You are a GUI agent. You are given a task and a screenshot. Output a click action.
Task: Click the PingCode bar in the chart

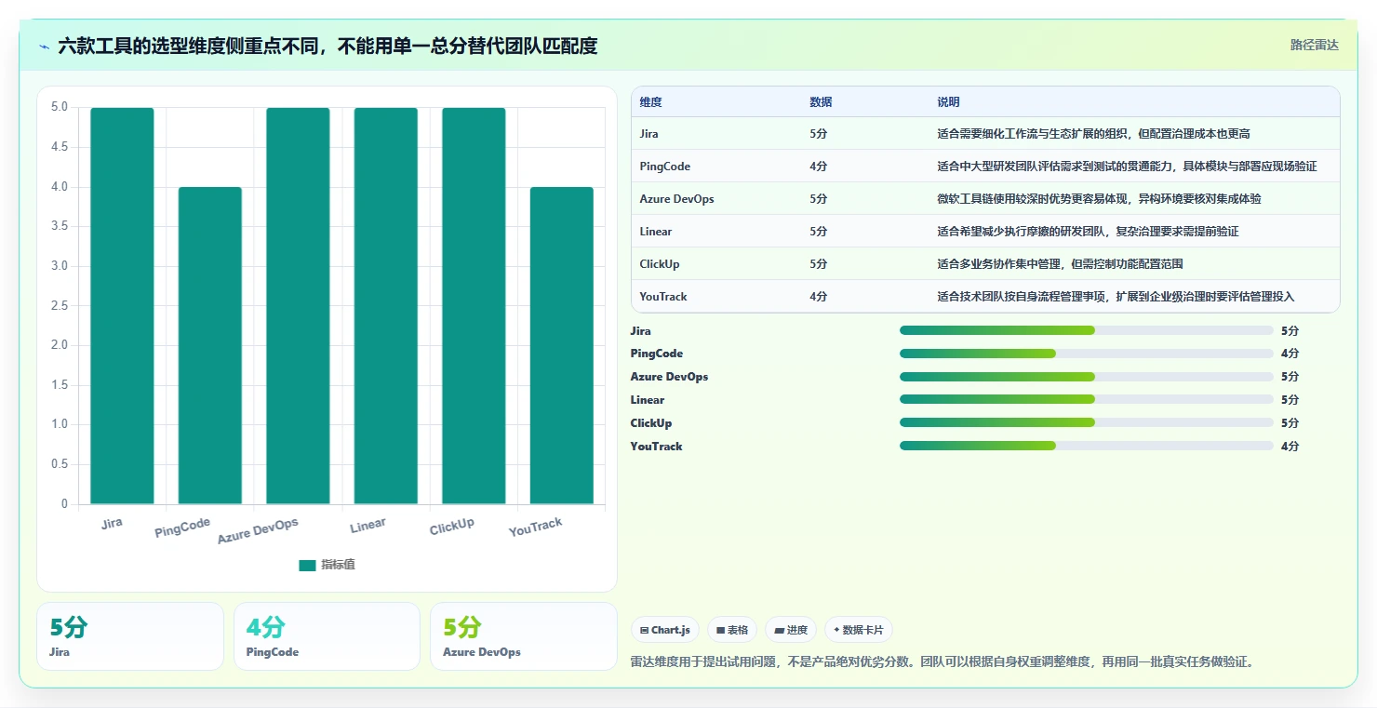tap(210, 345)
